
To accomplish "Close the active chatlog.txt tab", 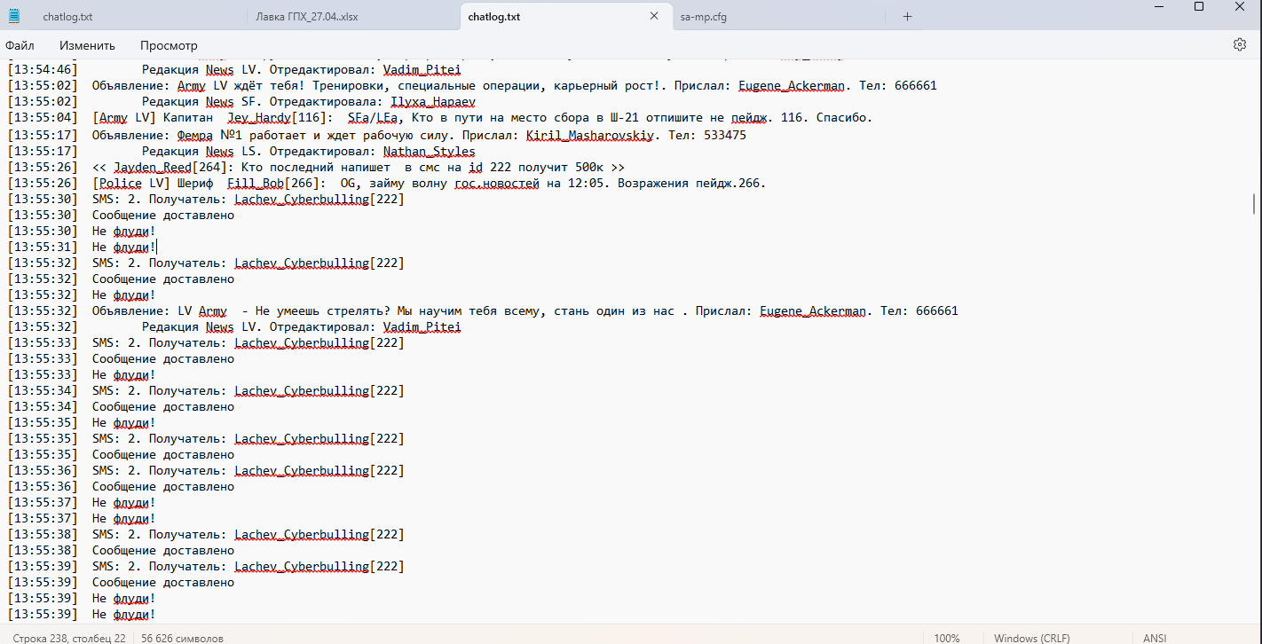I will pos(654,16).
